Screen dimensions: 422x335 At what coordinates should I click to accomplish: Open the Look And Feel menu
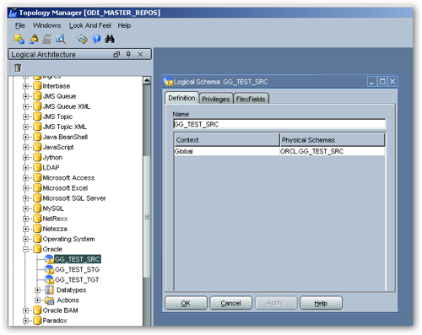coord(90,25)
